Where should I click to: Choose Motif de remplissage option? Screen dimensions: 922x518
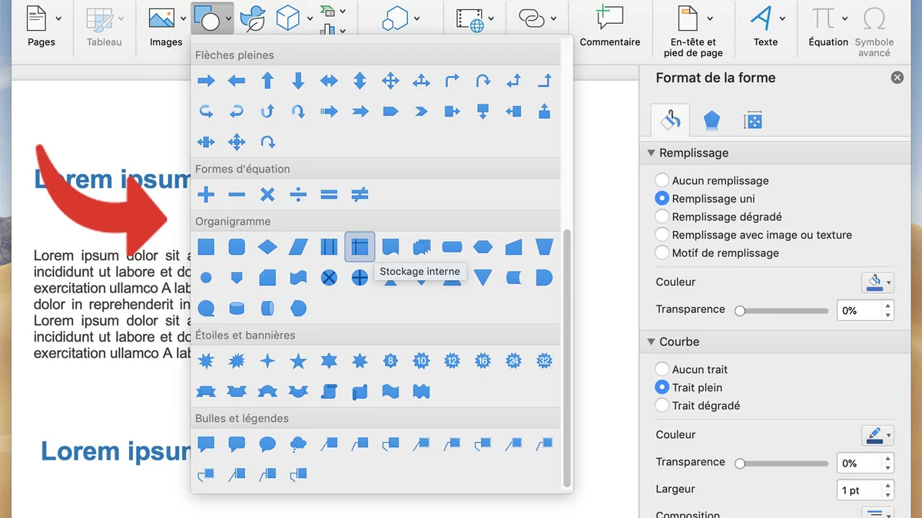coord(662,252)
